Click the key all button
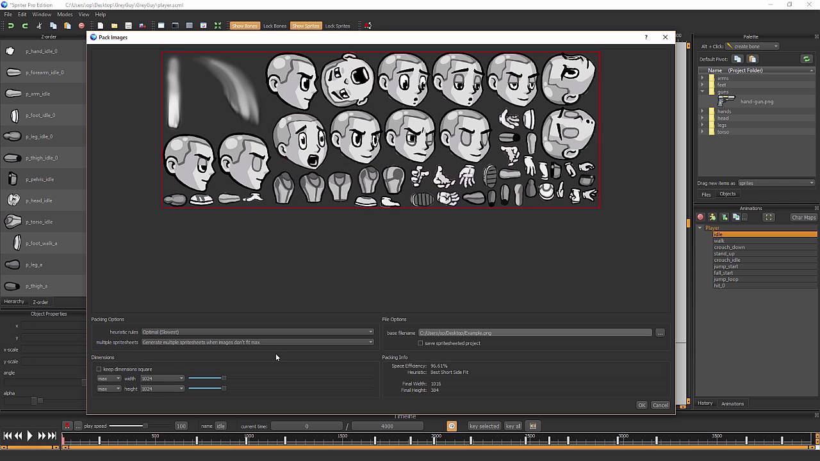 [x=513, y=426]
